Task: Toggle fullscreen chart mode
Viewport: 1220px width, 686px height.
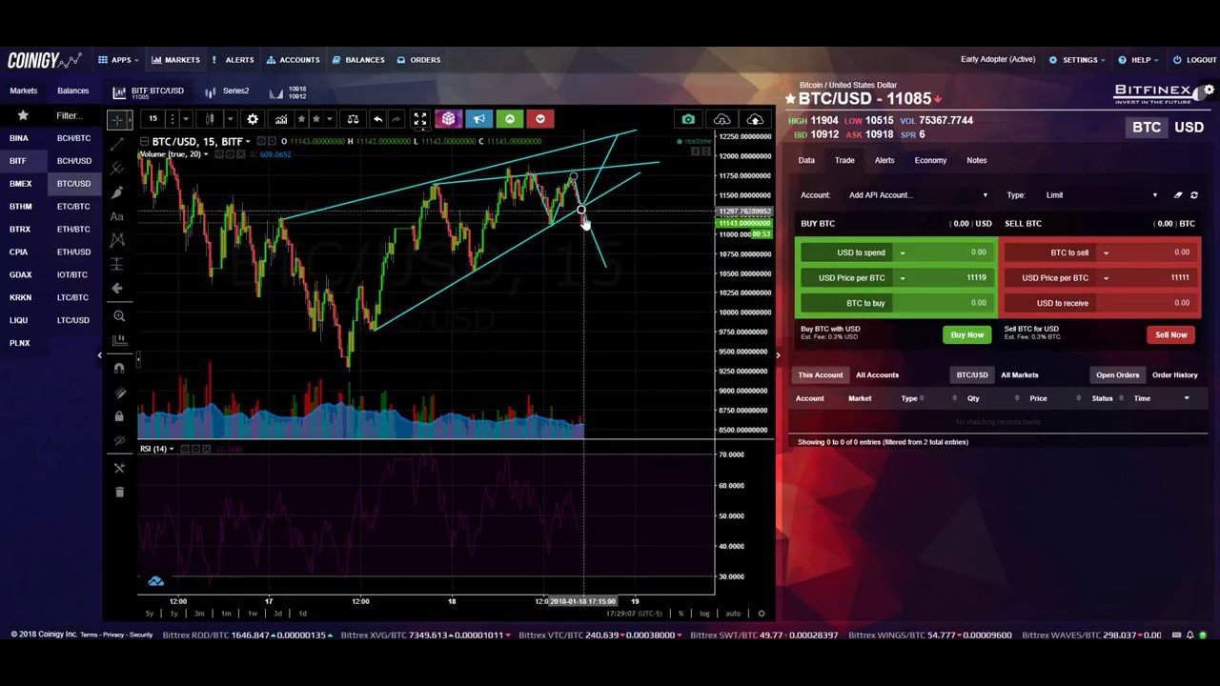Action: pos(419,119)
